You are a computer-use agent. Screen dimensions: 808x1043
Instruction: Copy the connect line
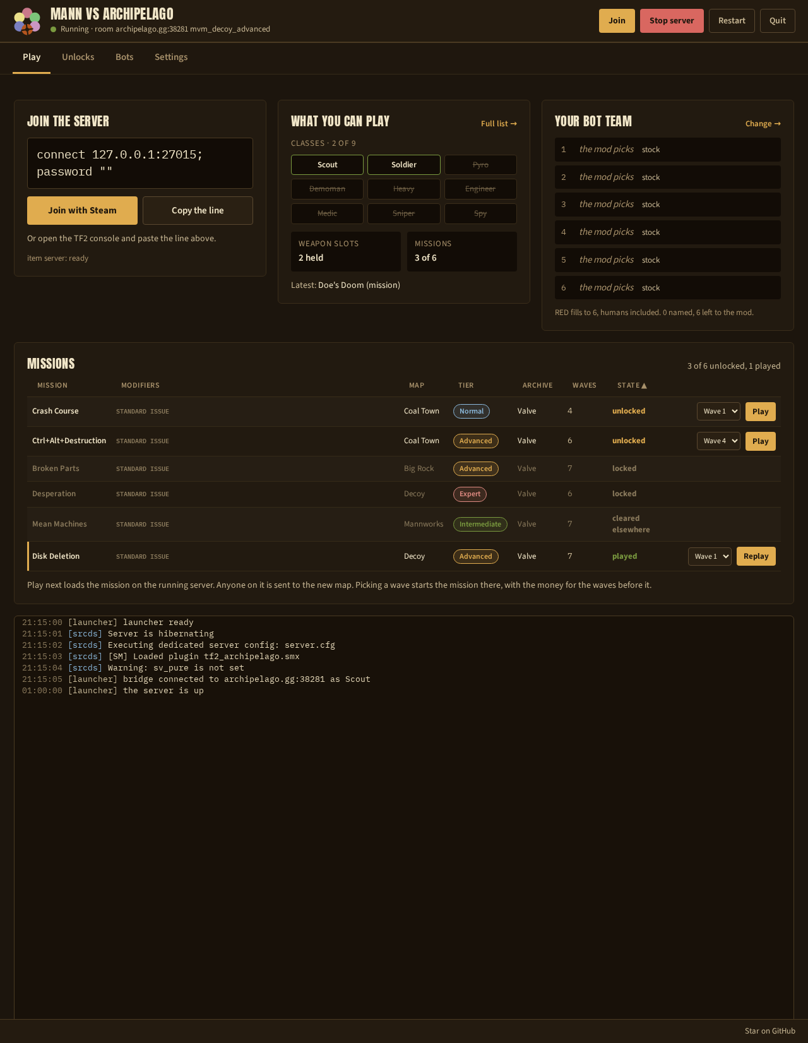click(x=198, y=210)
